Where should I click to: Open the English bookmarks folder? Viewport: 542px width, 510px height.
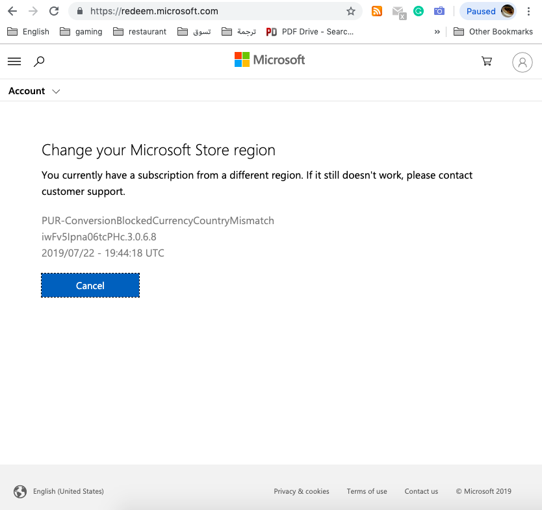point(29,32)
